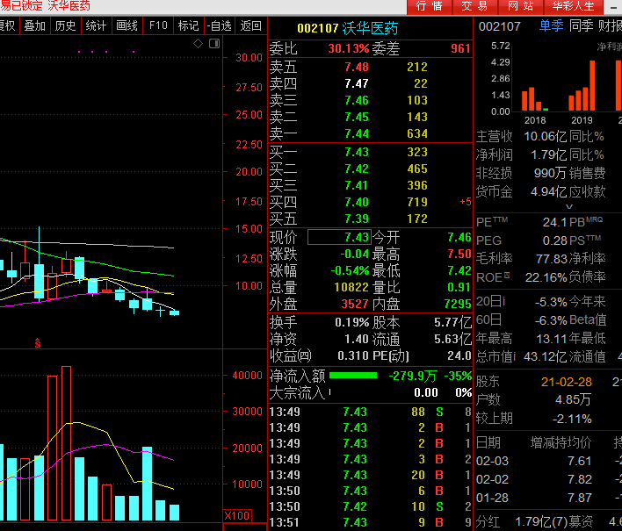Click the 年最高 value 13.11
622x531 pixels.
pos(552,339)
